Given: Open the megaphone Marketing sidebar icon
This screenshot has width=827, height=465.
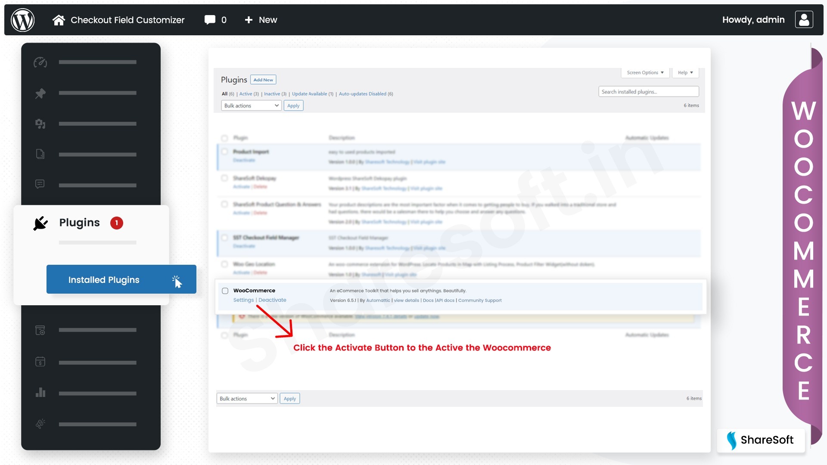Looking at the screenshot, I should pyautogui.click(x=40, y=424).
